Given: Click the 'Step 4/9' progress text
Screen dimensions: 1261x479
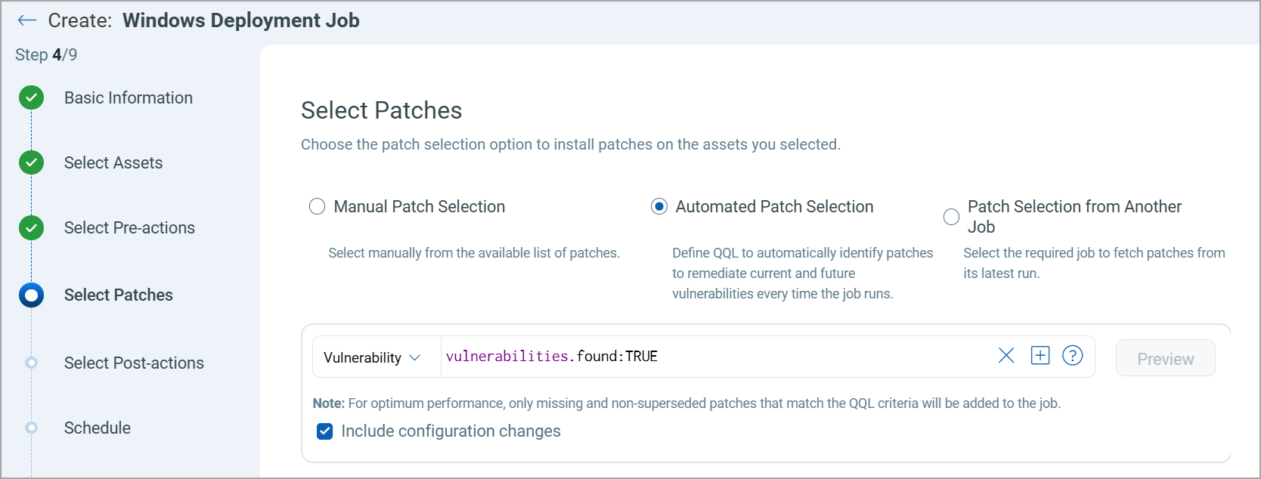Looking at the screenshot, I should point(46,54).
